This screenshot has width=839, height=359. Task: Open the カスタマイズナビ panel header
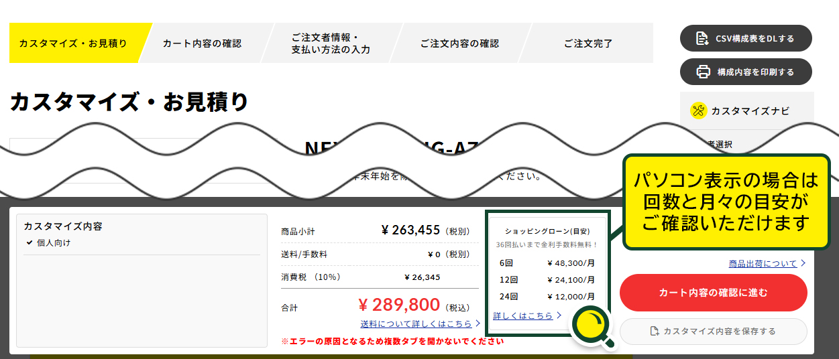[747, 111]
